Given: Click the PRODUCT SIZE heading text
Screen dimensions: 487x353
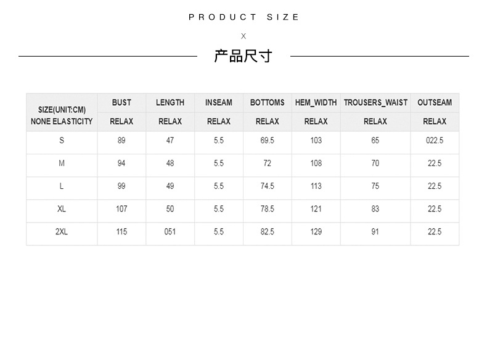Looking at the screenshot, I should click(244, 17).
